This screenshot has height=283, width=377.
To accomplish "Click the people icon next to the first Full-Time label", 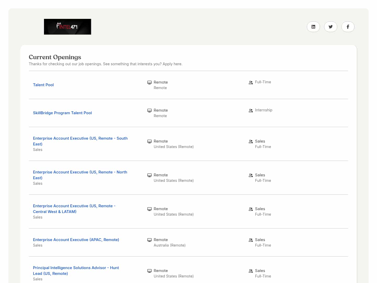I will [251, 82].
